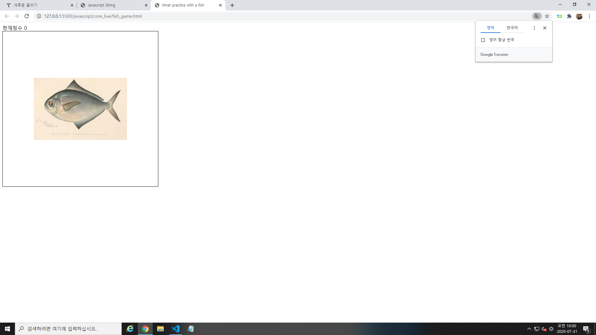The image size is (596, 335).
Task: Open Visual Studio Code from taskbar
Action: [x=176, y=329]
